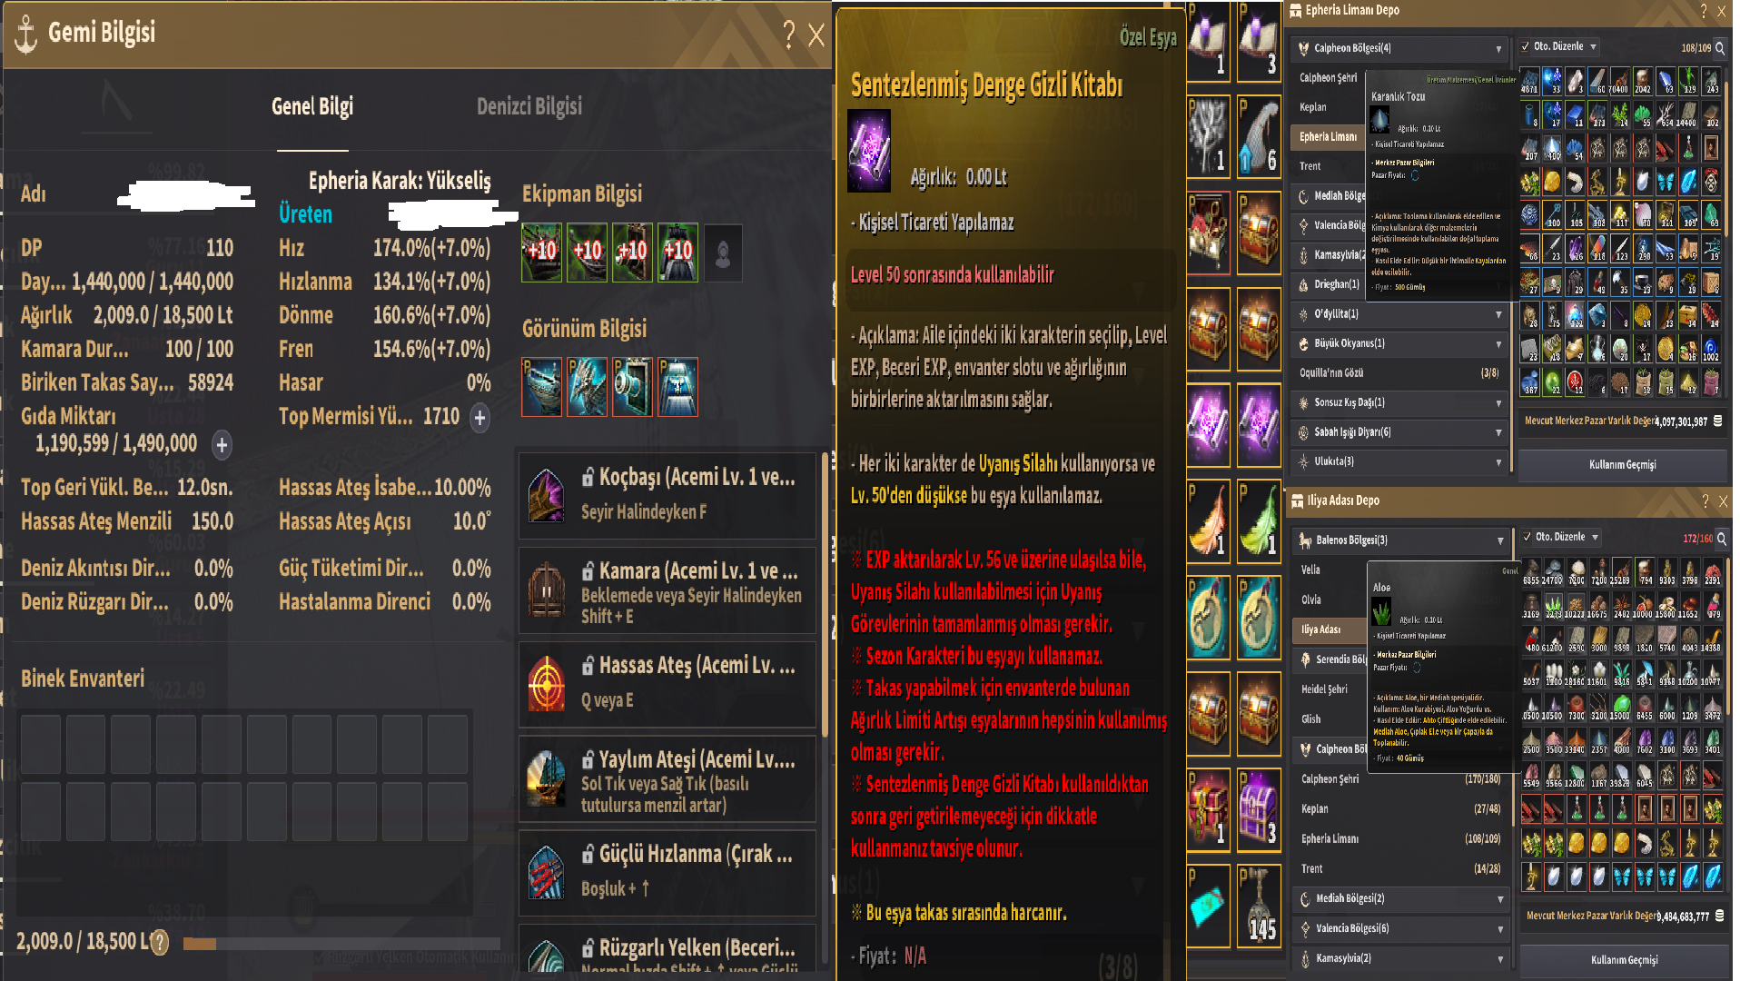This screenshot has width=1740, height=981.
Task: Expand Calpheon Bölgesi(4) region dropdown
Action: tap(1399, 48)
